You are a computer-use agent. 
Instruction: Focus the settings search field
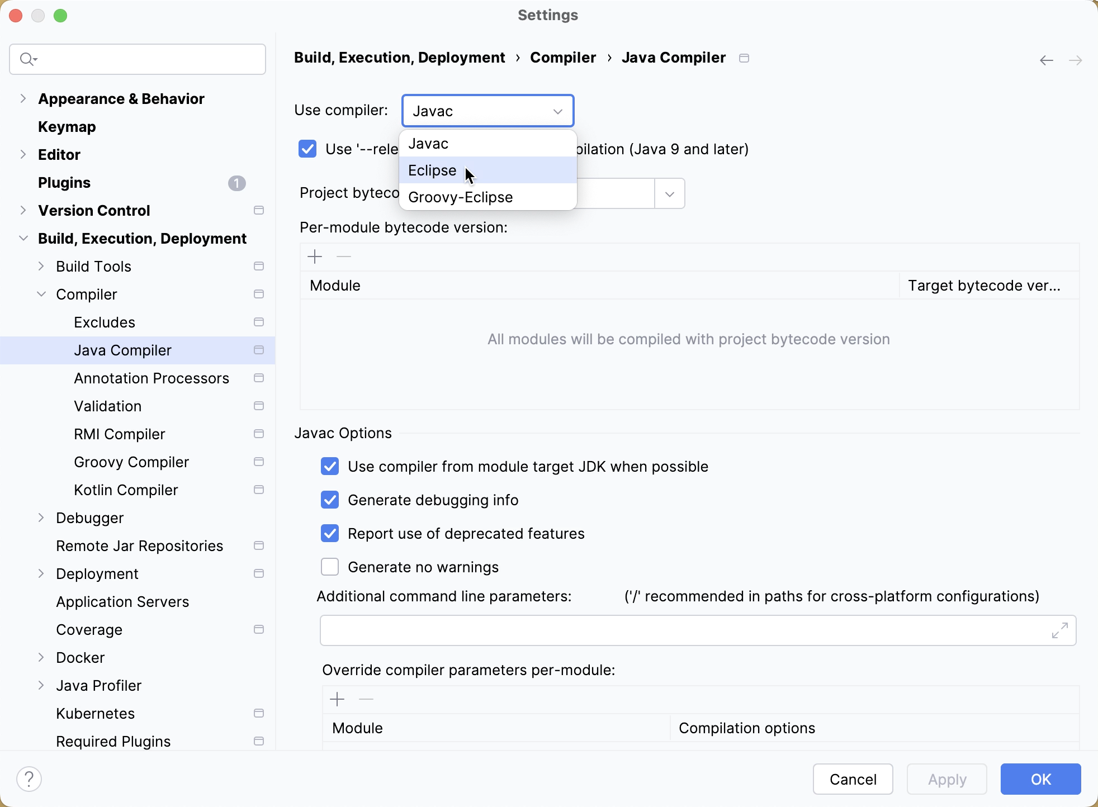pyautogui.click(x=138, y=59)
